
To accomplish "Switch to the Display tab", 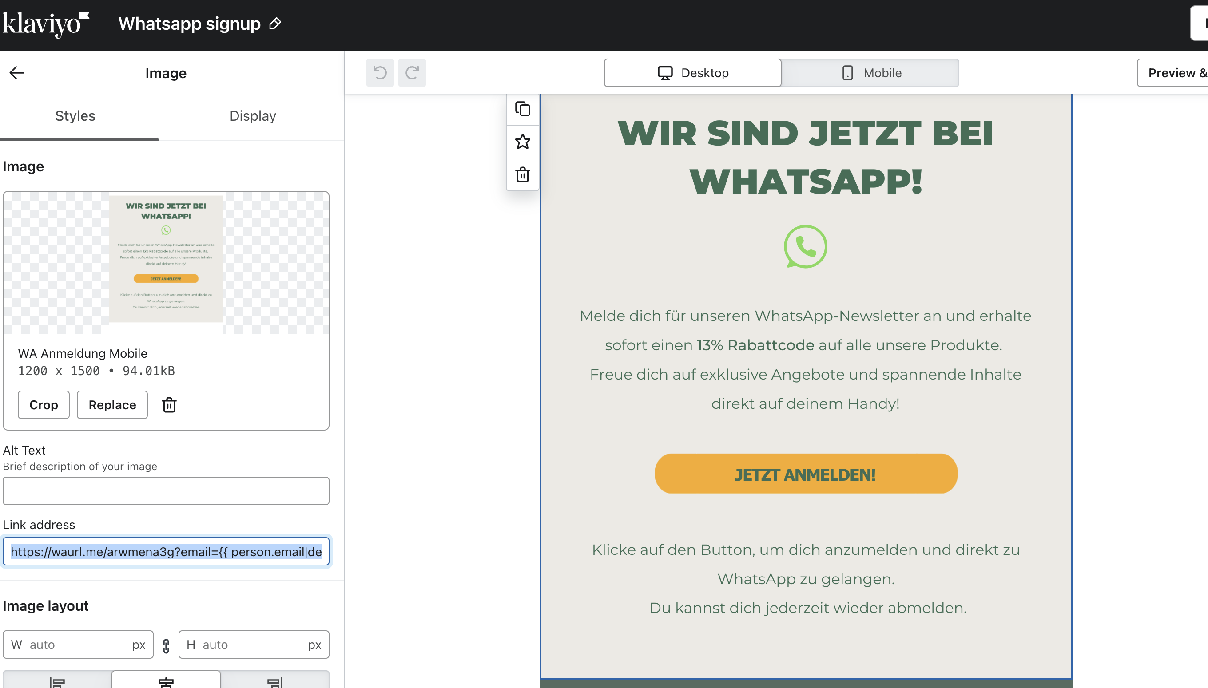I will (x=252, y=116).
